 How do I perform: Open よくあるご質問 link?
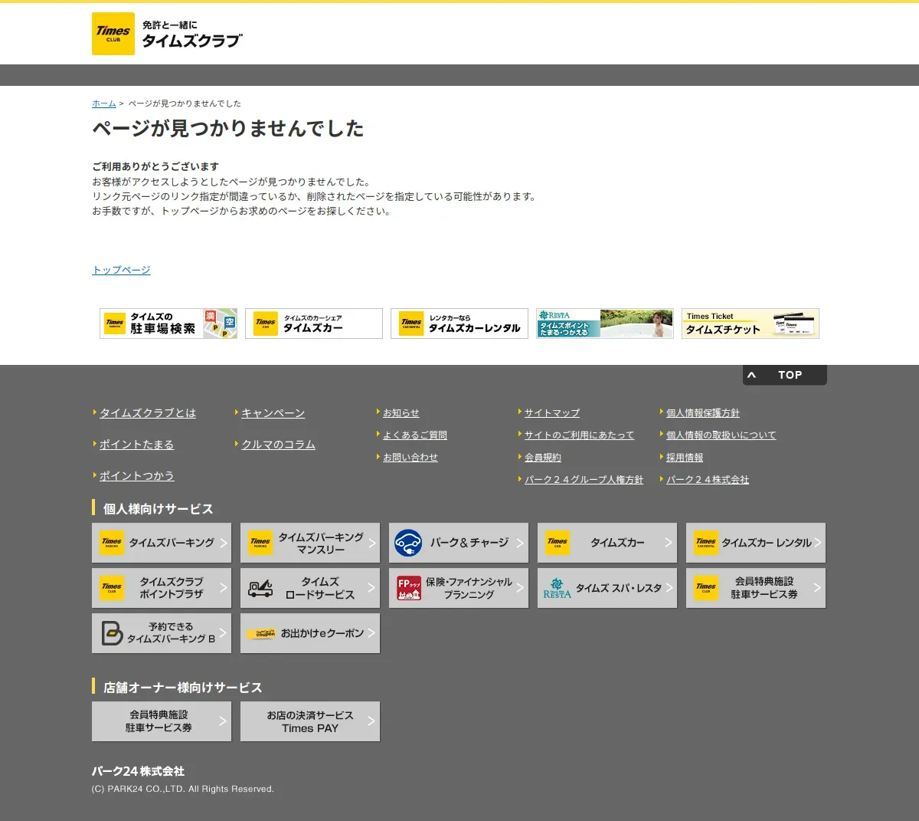click(415, 435)
